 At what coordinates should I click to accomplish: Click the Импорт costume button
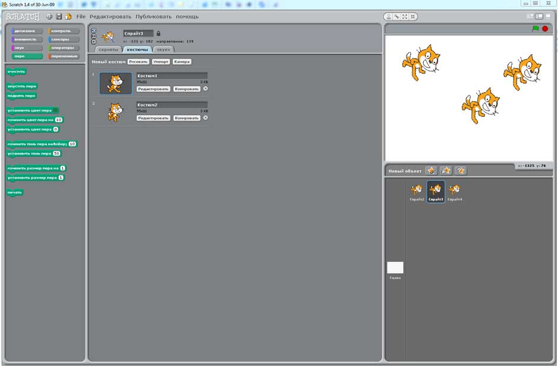(x=160, y=62)
